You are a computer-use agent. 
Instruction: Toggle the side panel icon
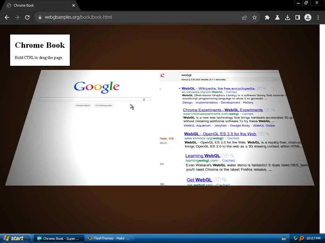tap(297, 18)
